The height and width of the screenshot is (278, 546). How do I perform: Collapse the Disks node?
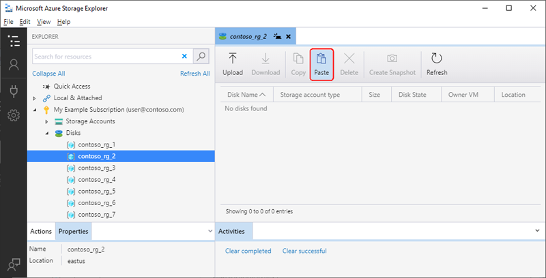point(46,134)
